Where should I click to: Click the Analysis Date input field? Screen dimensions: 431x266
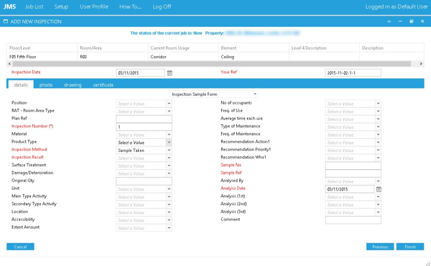[350, 189]
